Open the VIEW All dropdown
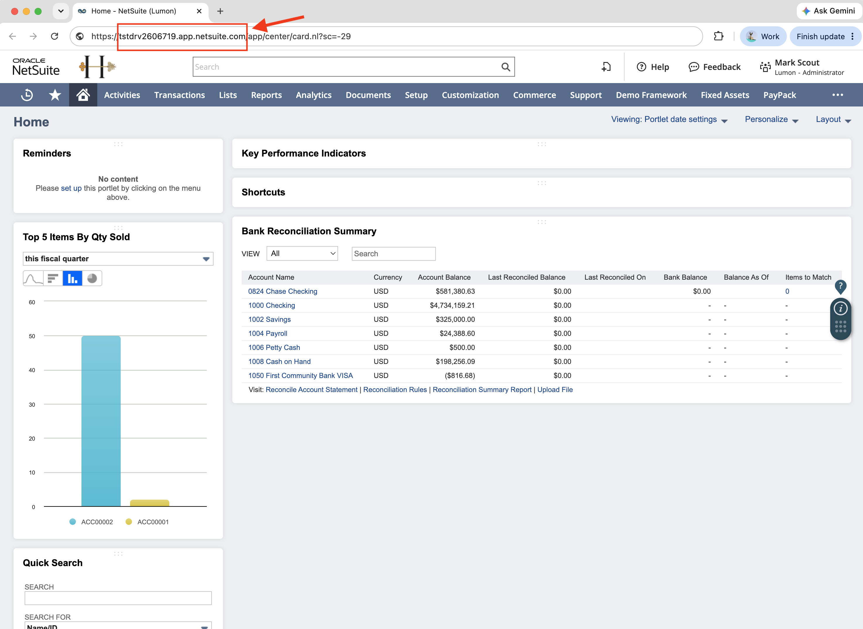Viewport: 863px width, 629px height. tap(302, 254)
